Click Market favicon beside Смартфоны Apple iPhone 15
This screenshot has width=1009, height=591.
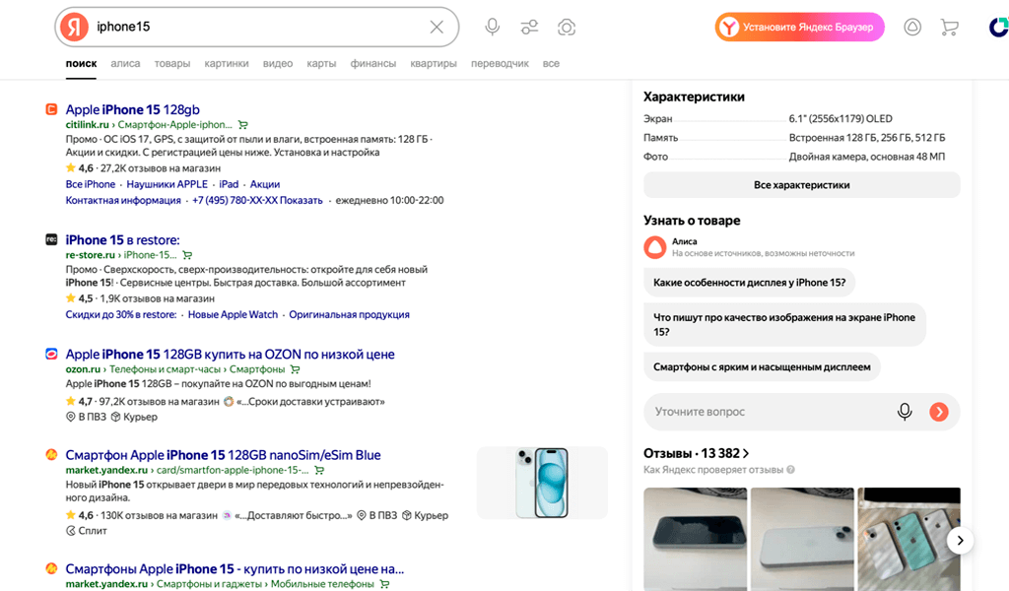click(51, 568)
